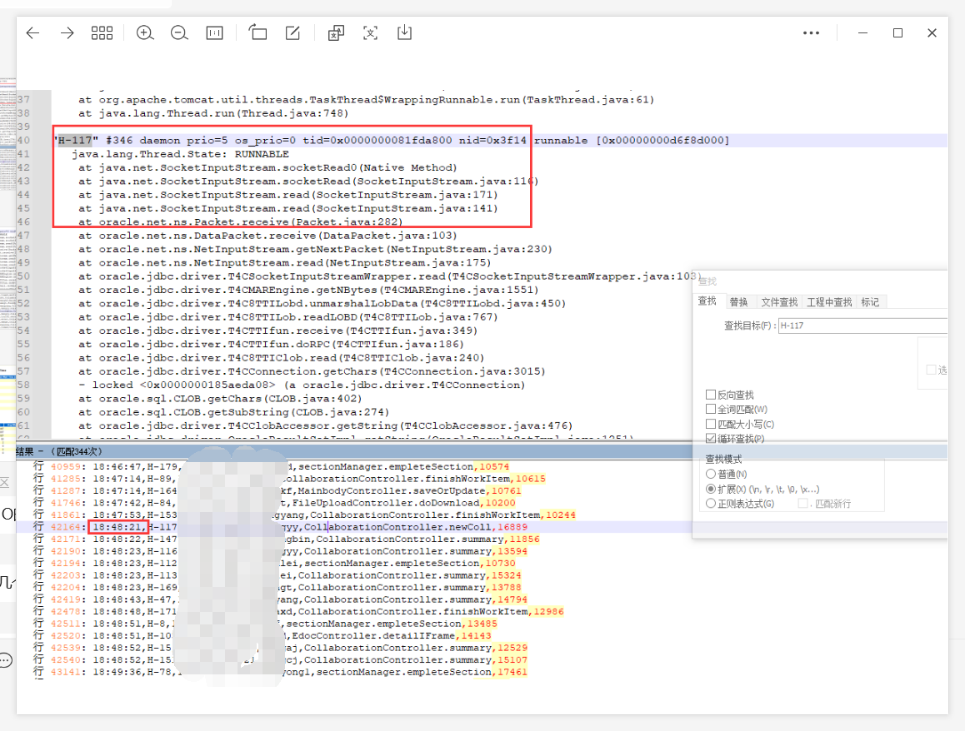Click the image translate icon
Screen dimensions: 965x731
335,33
